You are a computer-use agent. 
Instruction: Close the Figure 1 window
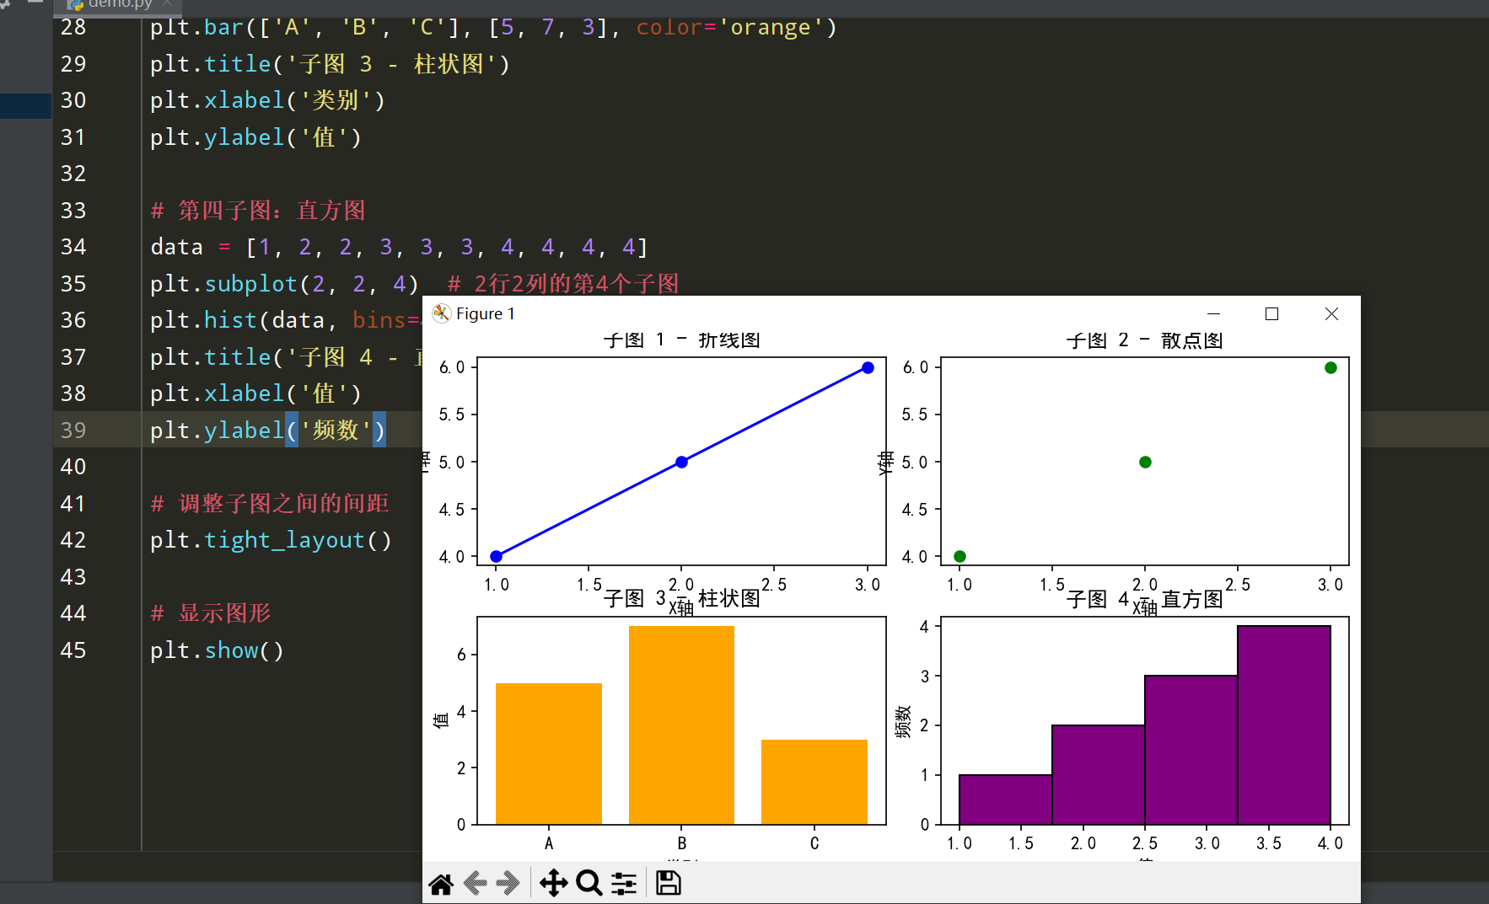coord(1331,313)
